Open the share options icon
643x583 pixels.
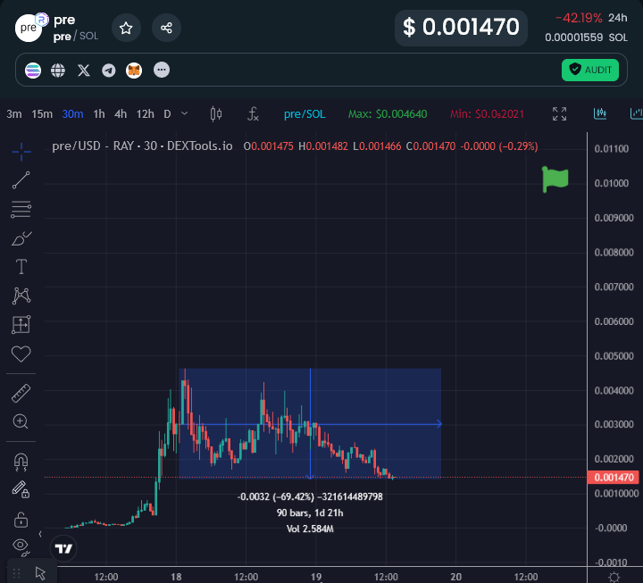point(166,28)
